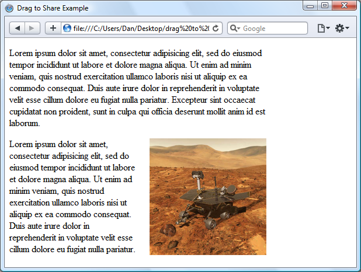The height and width of the screenshot is (272, 361).
Task: Click the word 'laborum.' ending first paragraph
Action: (25, 123)
